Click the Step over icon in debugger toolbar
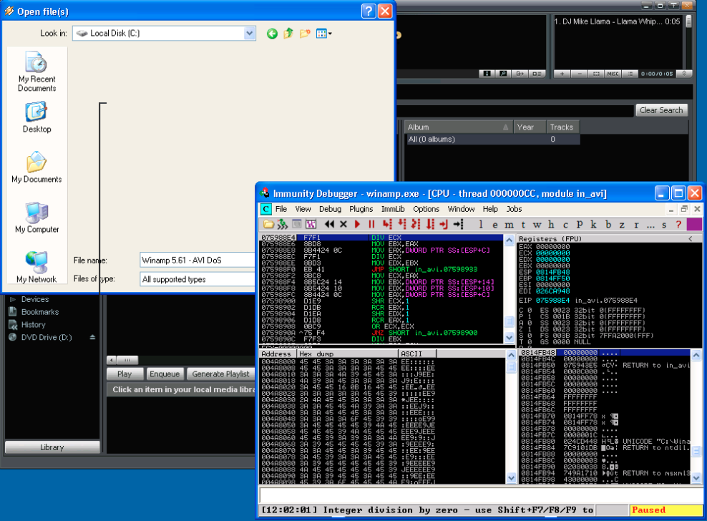 [401, 224]
